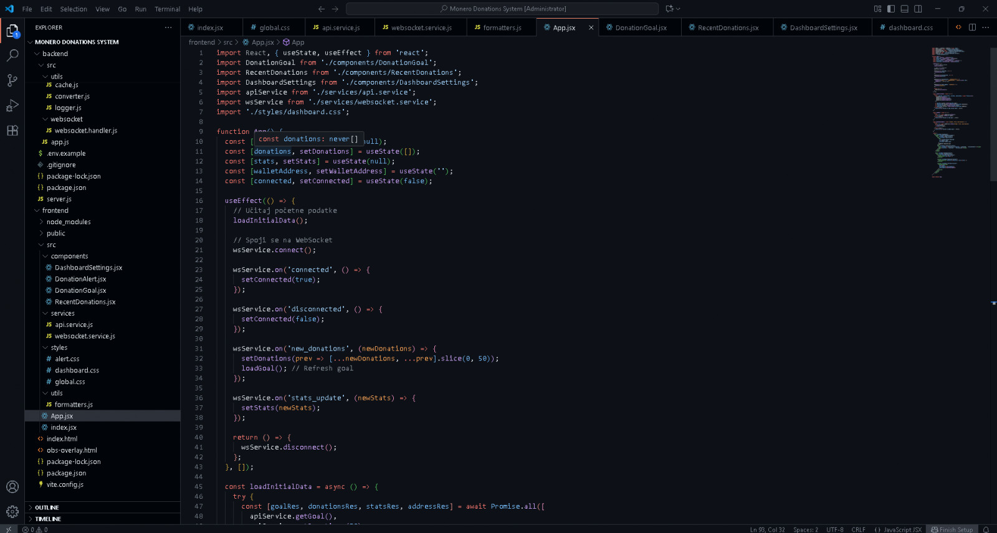The image size is (997, 533).
Task: Open the Source Control view
Action: point(12,80)
